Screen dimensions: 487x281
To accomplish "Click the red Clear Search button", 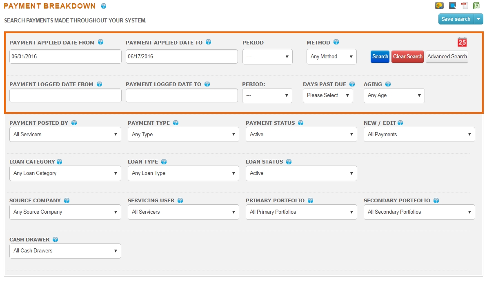I will [x=407, y=56].
